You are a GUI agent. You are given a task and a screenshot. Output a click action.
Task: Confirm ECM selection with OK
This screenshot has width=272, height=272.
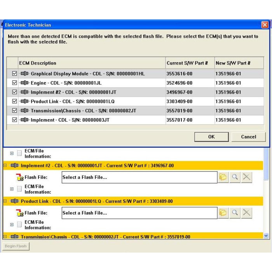[211, 137]
